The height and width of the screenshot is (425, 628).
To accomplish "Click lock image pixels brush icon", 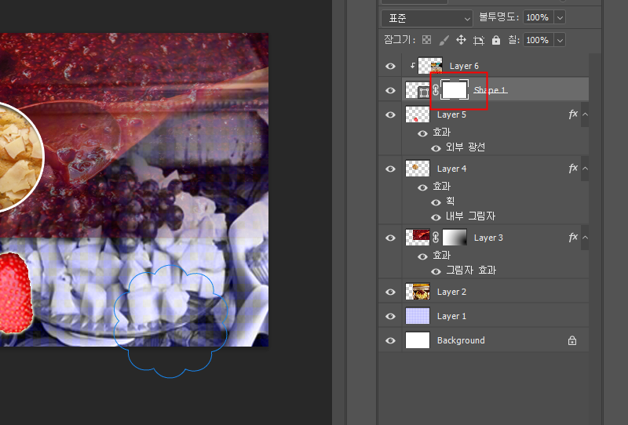I will pyautogui.click(x=444, y=40).
